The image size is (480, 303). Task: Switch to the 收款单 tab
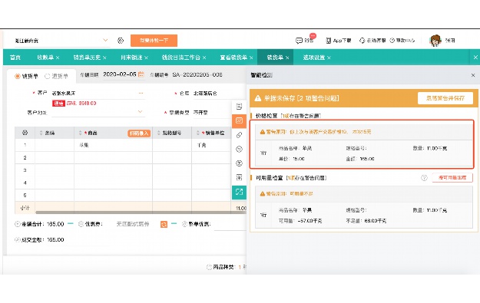pos(45,58)
